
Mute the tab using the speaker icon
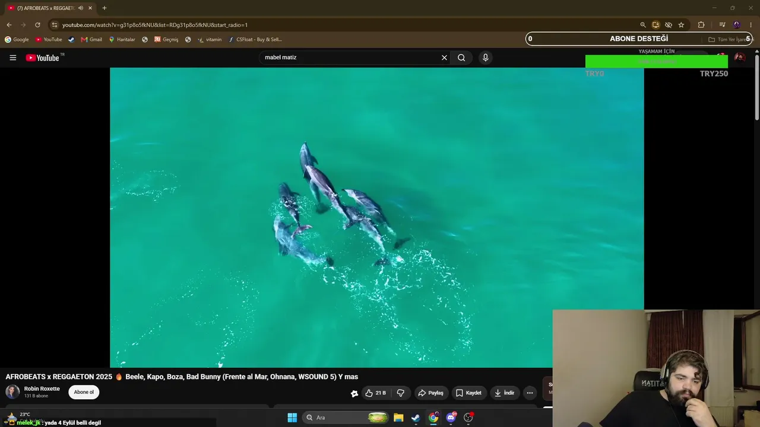coord(81,8)
